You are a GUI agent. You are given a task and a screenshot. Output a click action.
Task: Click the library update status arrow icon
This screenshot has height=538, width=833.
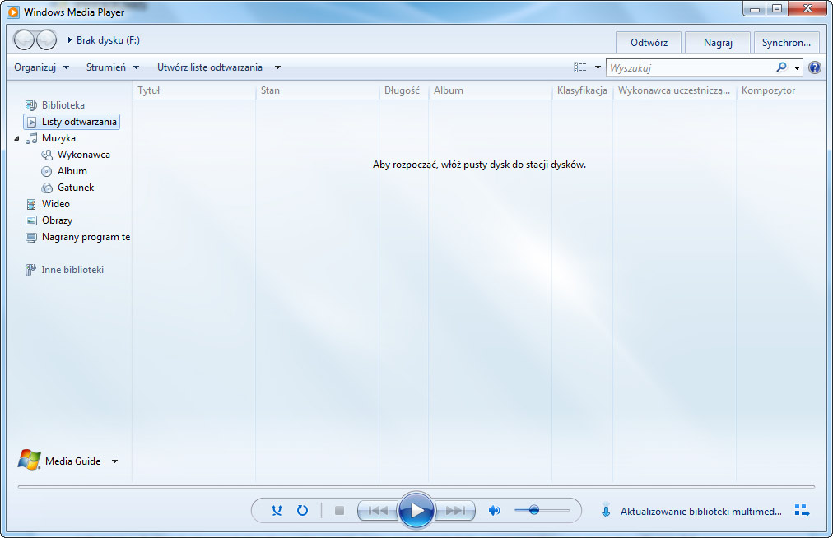click(606, 510)
